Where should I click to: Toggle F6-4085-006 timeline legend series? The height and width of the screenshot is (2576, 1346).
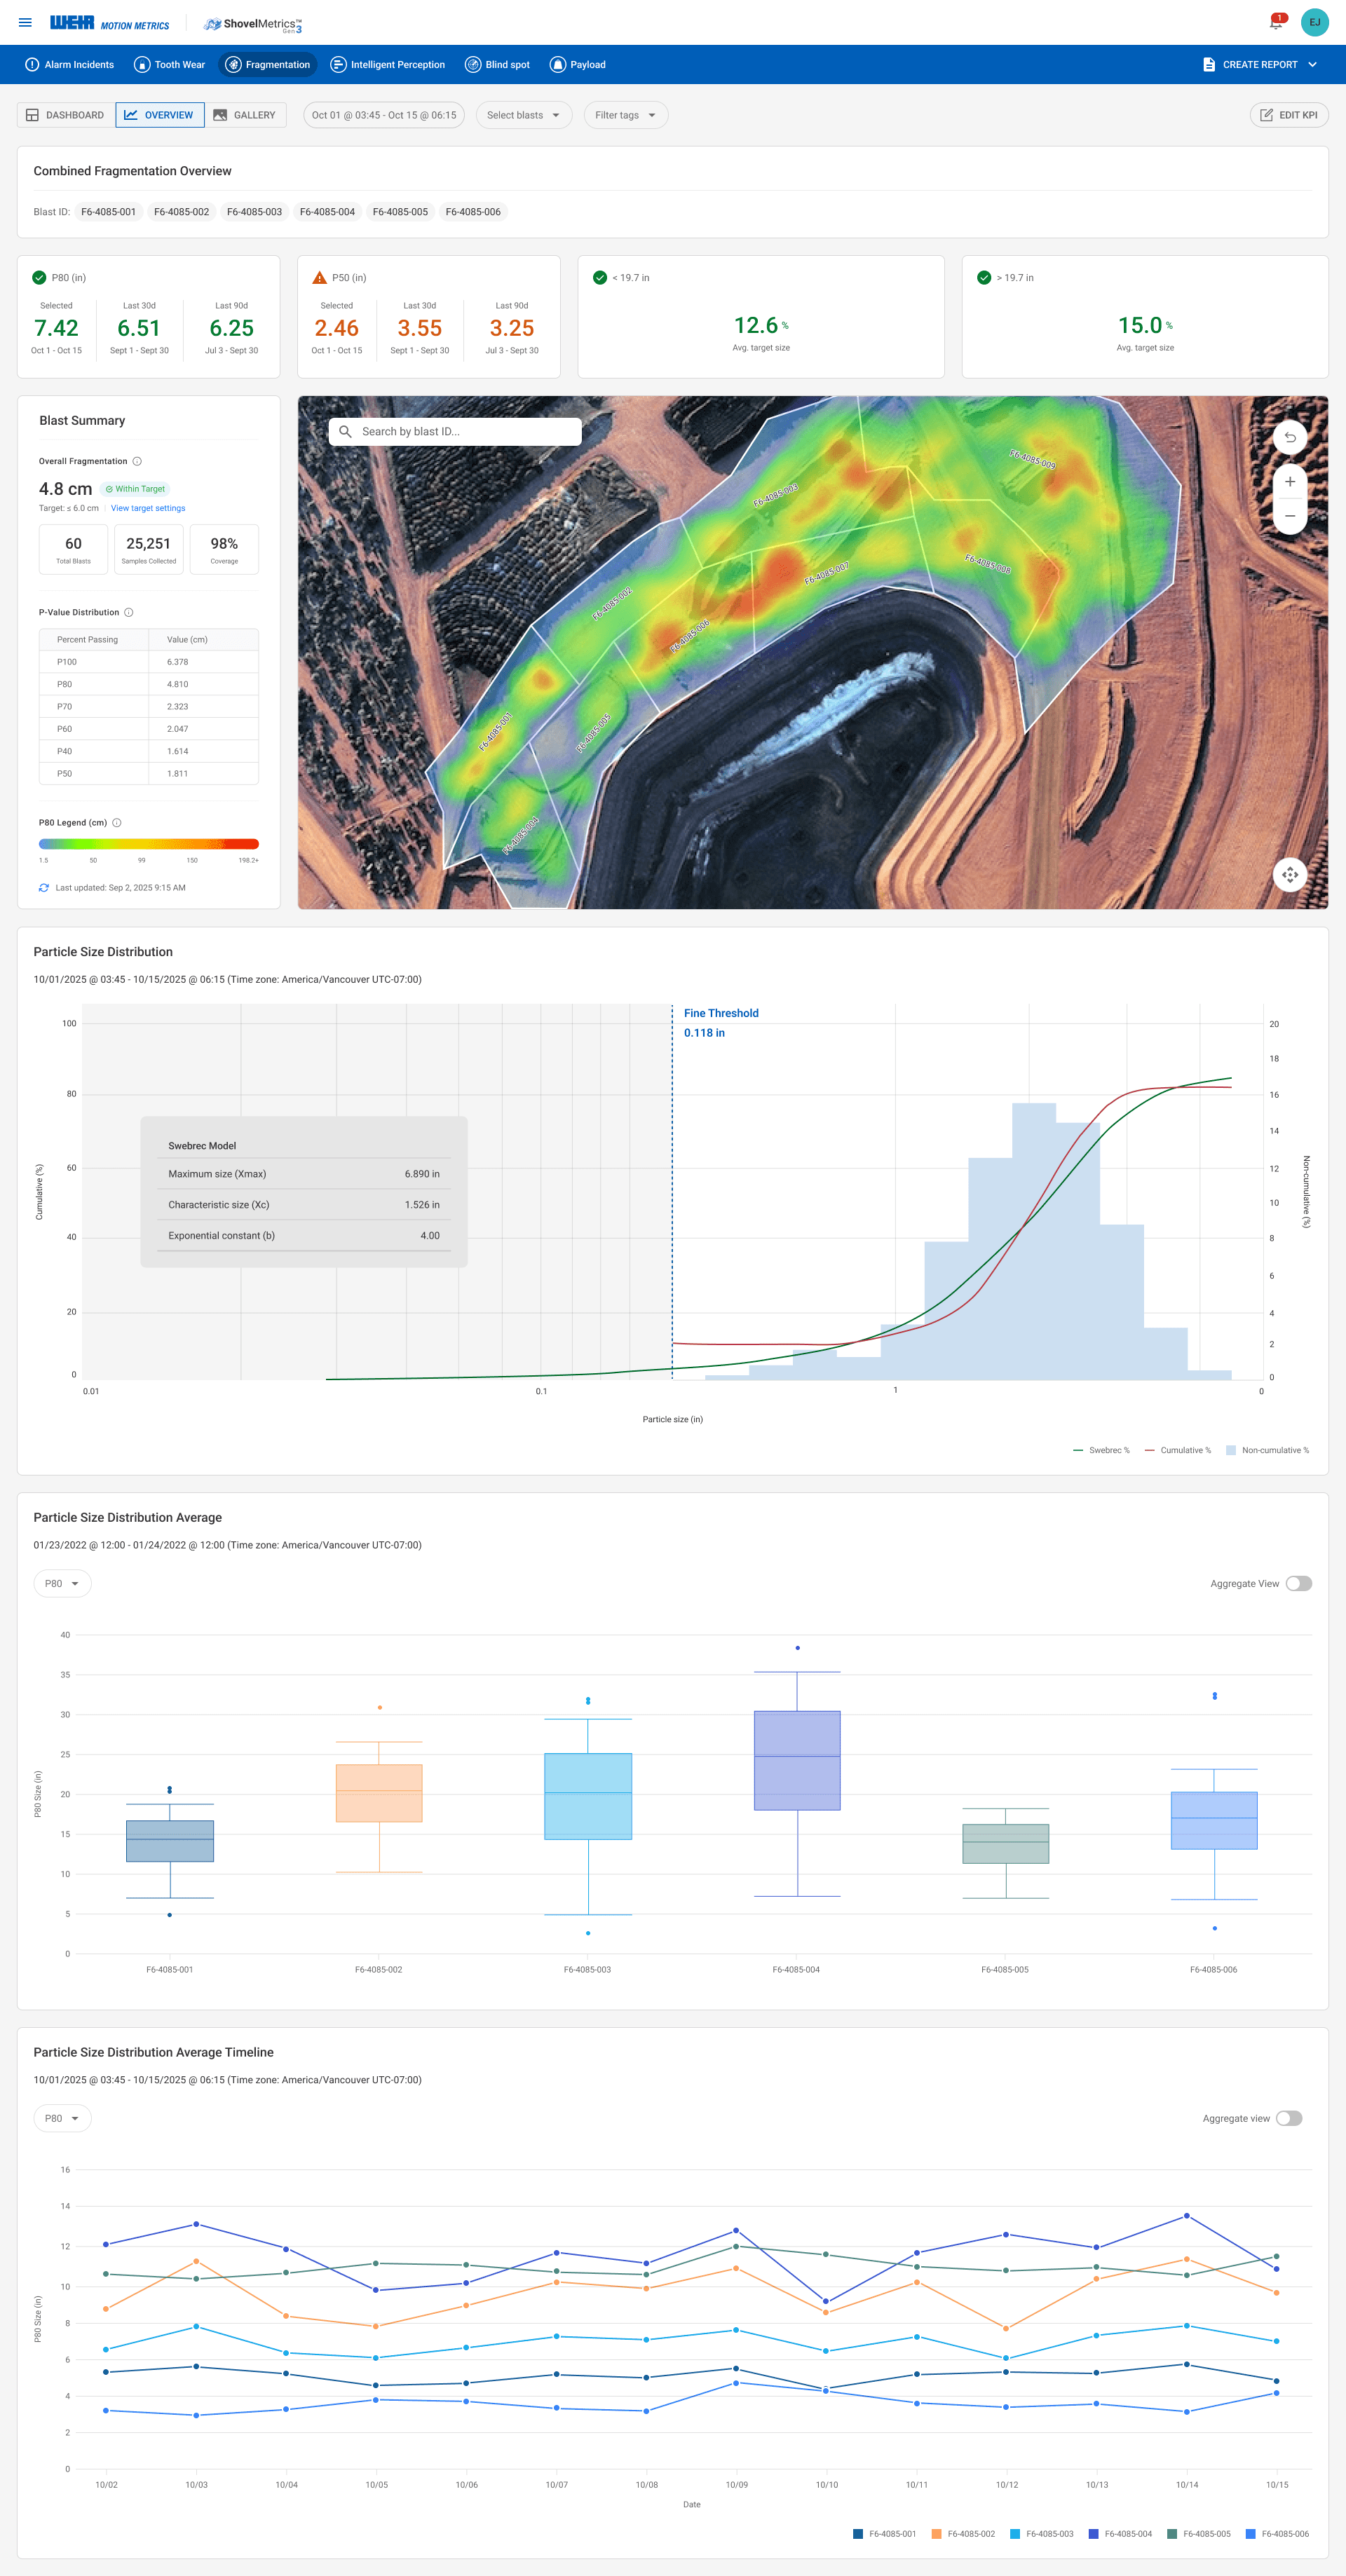1277,2534
